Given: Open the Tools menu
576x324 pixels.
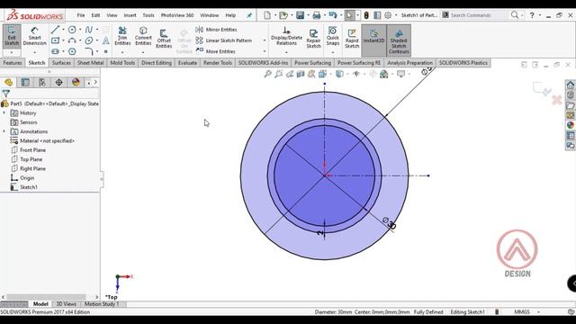Looking at the screenshot, I should pos(148,15).
